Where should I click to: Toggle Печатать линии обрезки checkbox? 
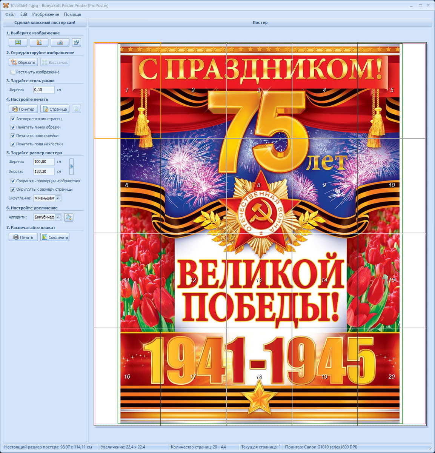[x=13, y=127]
